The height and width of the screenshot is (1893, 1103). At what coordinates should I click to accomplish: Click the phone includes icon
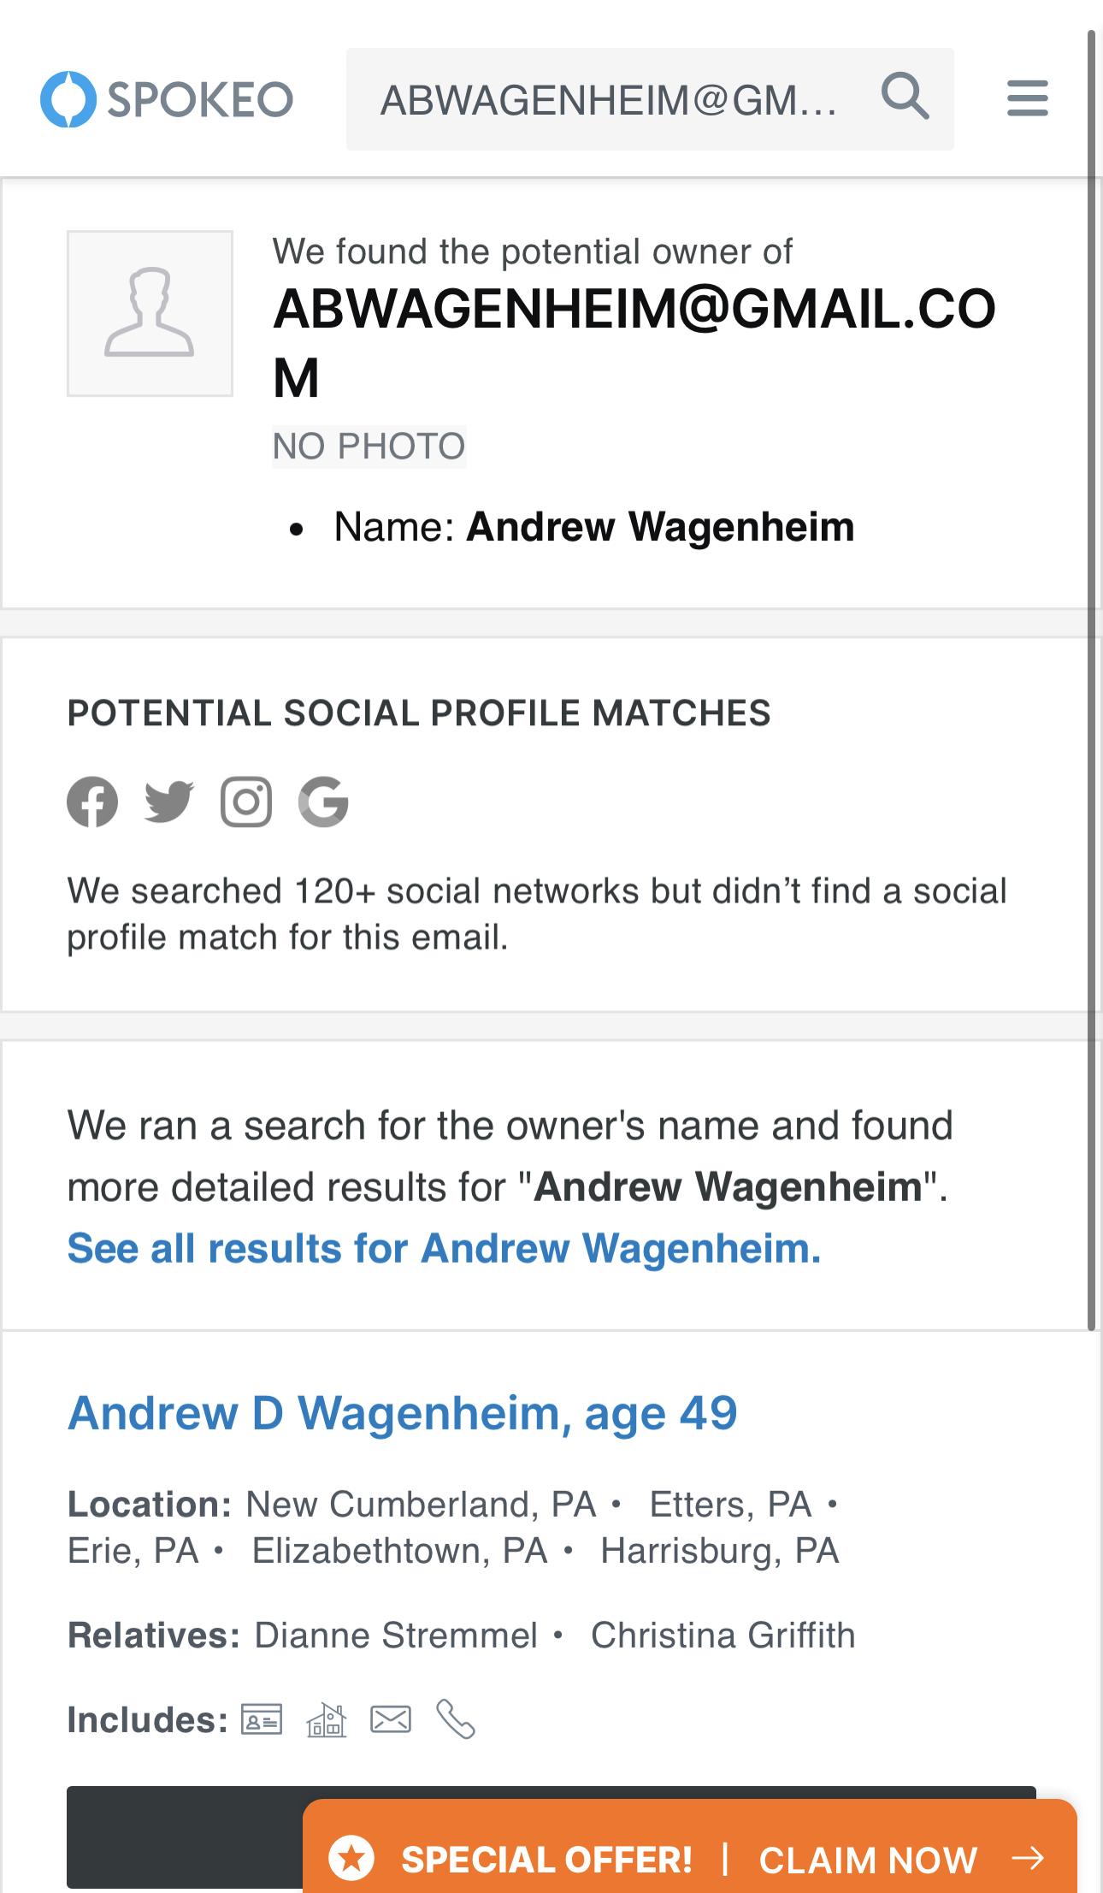(x=456, y=1719)
